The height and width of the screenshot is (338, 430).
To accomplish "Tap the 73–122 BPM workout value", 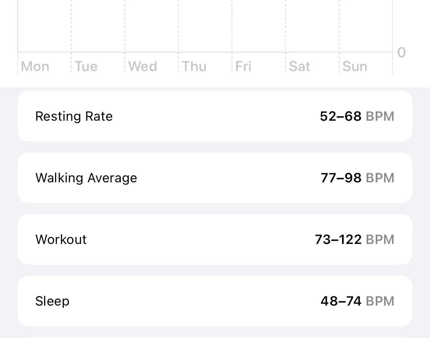I will pyautogui.click(x=354, y=240).
